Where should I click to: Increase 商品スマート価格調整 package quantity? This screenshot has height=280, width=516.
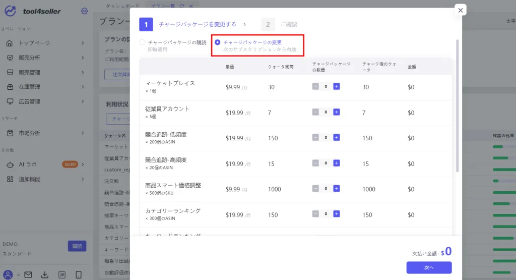336,188
